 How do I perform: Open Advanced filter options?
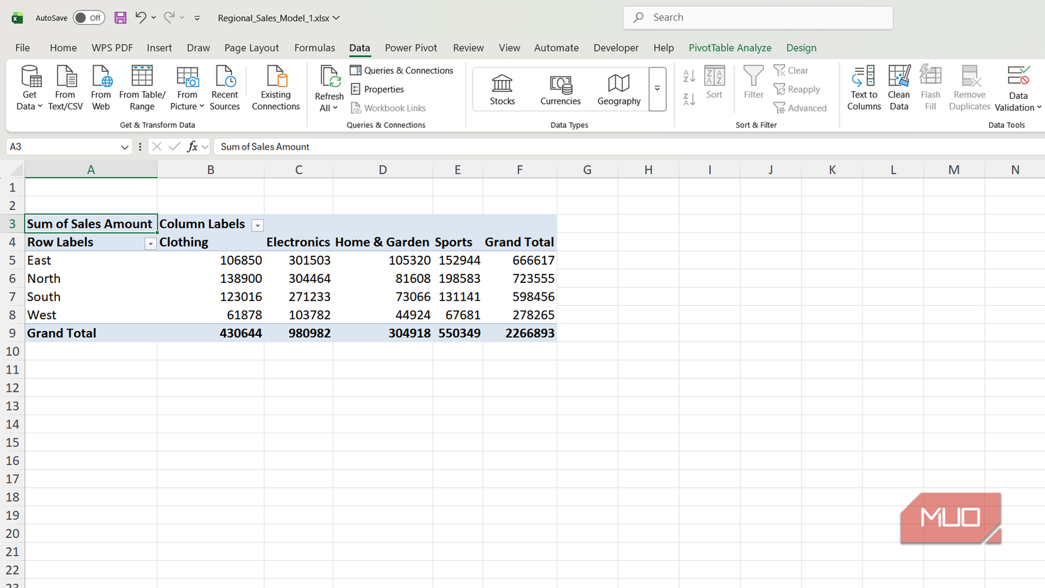pos(800,108)
